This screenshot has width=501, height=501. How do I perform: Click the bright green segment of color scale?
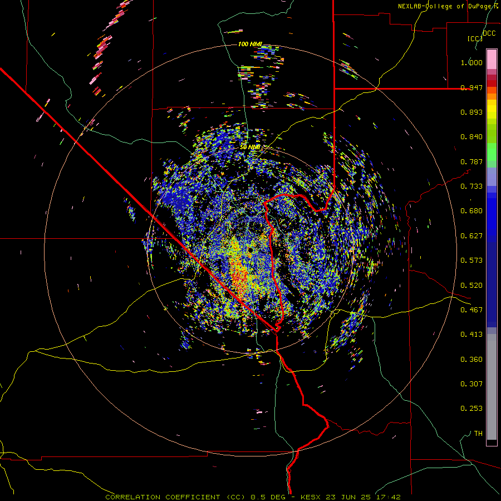pyautogui.click(x=492, y=152)
